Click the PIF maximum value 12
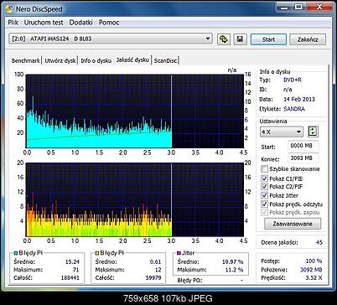 158,270
